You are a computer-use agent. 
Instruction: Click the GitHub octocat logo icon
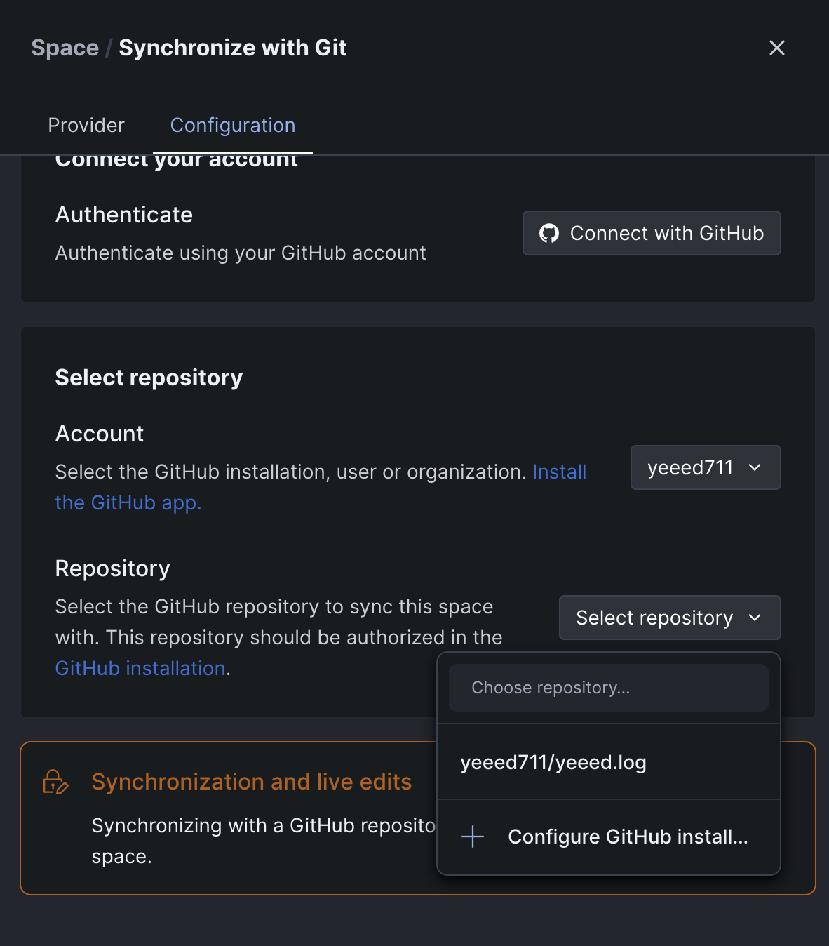[549, 233]
